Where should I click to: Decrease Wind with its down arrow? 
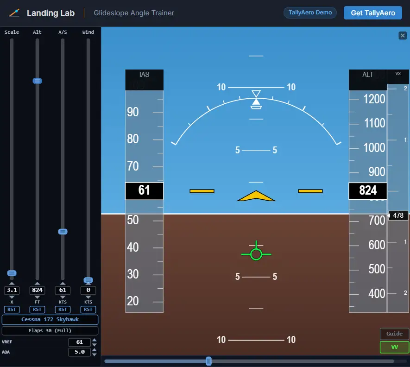coord(88,297)
